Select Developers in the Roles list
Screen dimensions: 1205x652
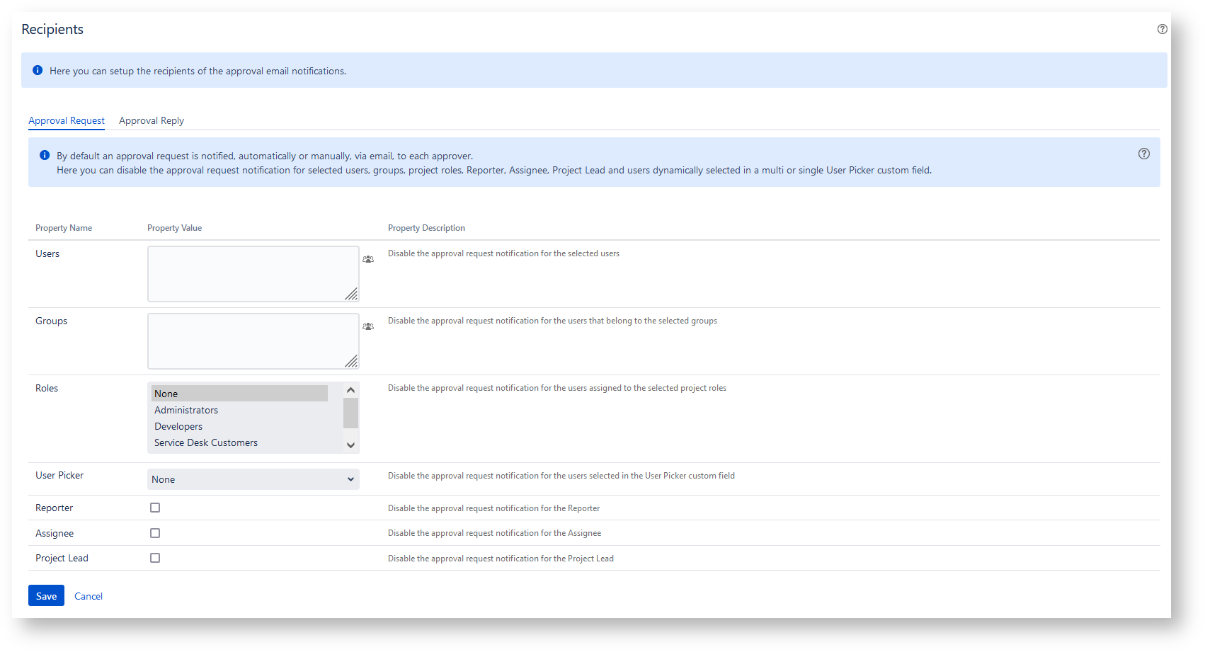tap(178, 426)
